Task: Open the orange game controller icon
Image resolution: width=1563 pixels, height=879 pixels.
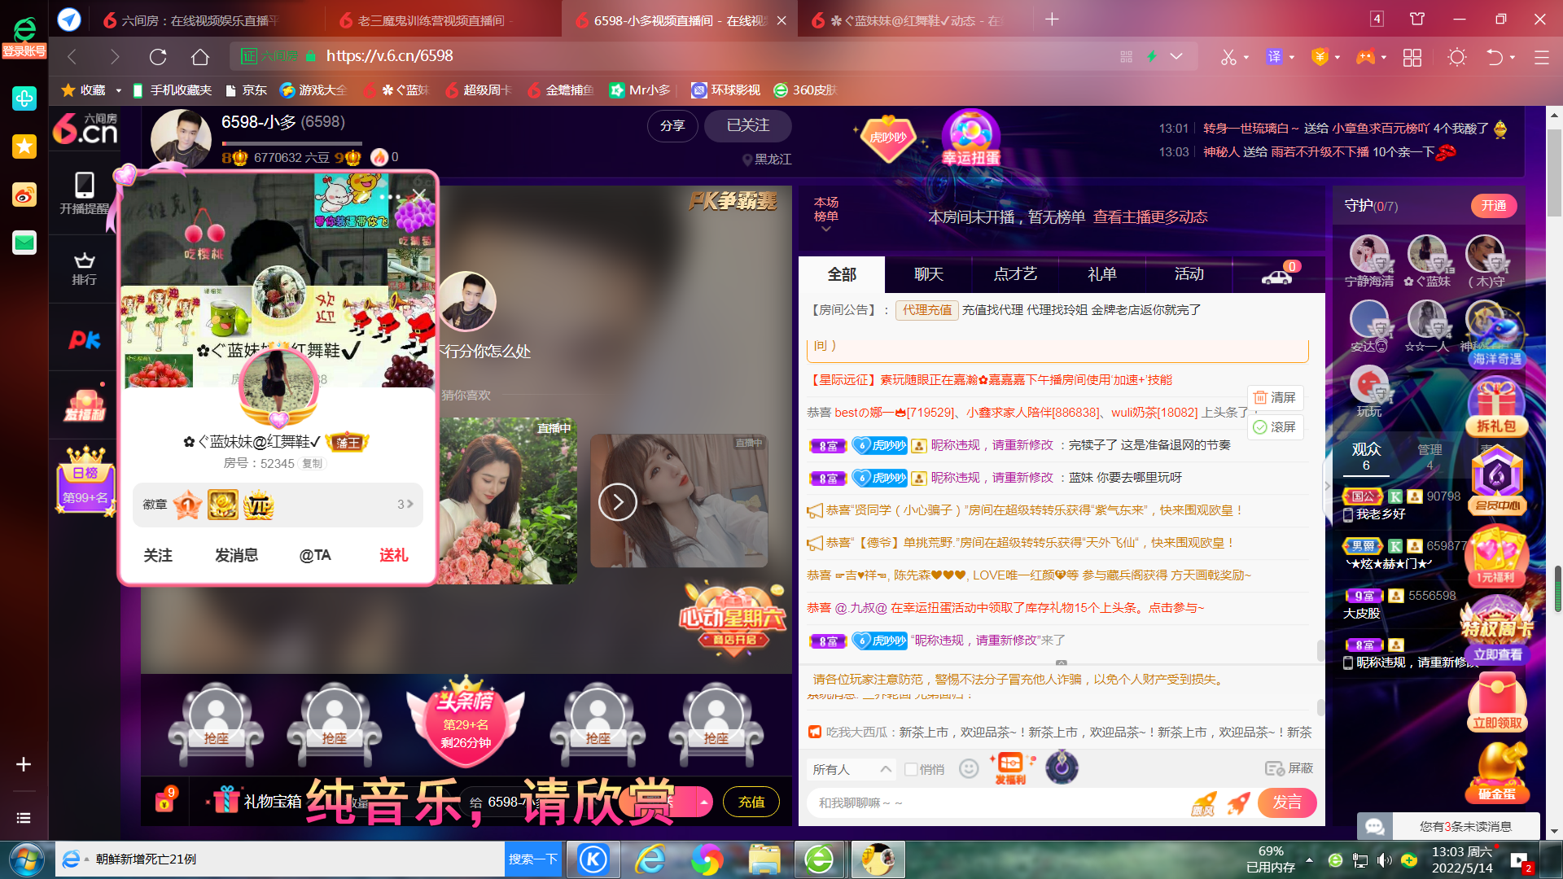Action: (x=1365, y=57)
